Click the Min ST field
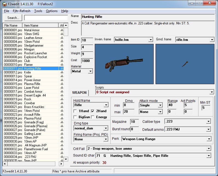The width and height of the screenshot is (218, 176). [206, 108]
